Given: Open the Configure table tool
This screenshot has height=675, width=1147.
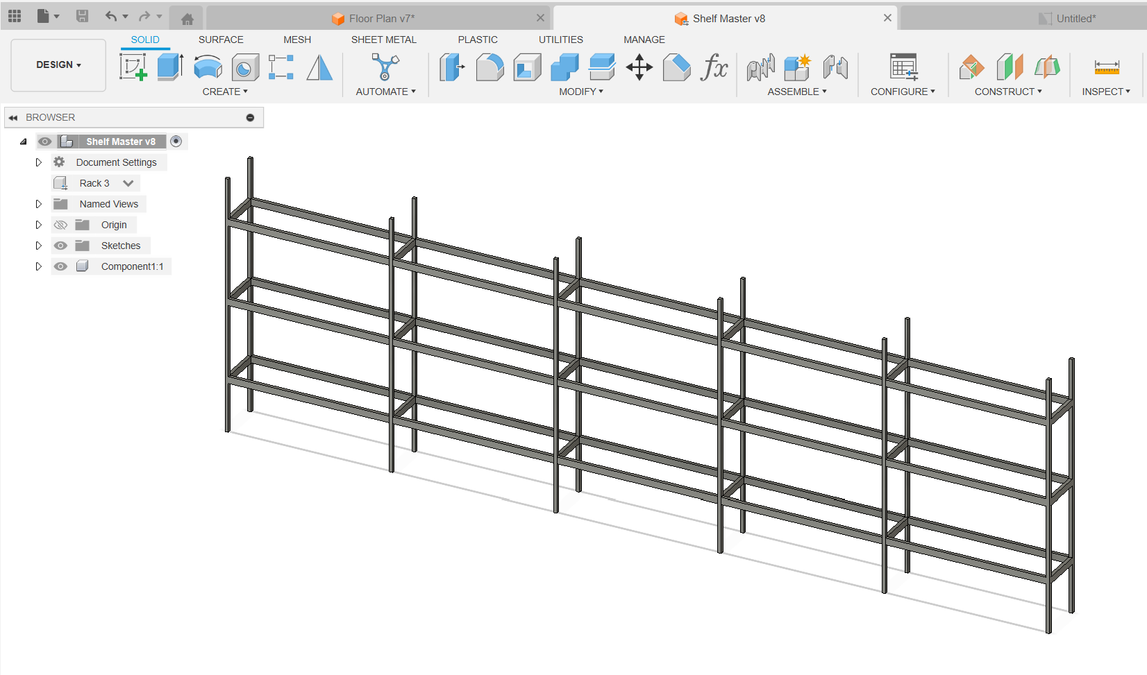Looking at the screenshot, I should (x=903, y=67).
